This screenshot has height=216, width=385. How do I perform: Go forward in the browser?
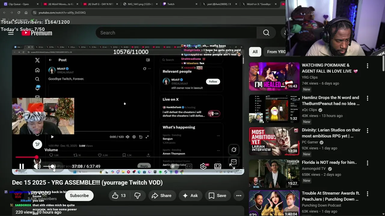[11, 13]
